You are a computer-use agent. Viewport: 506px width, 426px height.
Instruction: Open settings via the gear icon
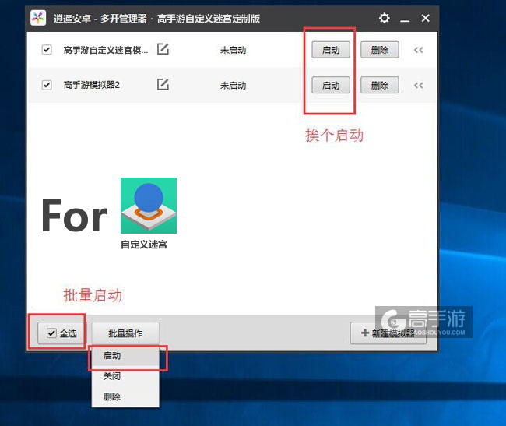(385, 18)
